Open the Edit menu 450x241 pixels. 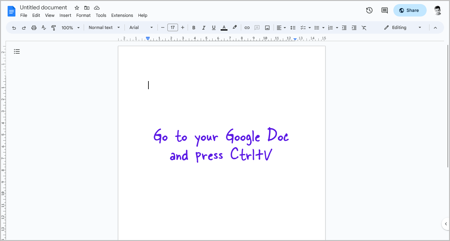tap(36, 15)
